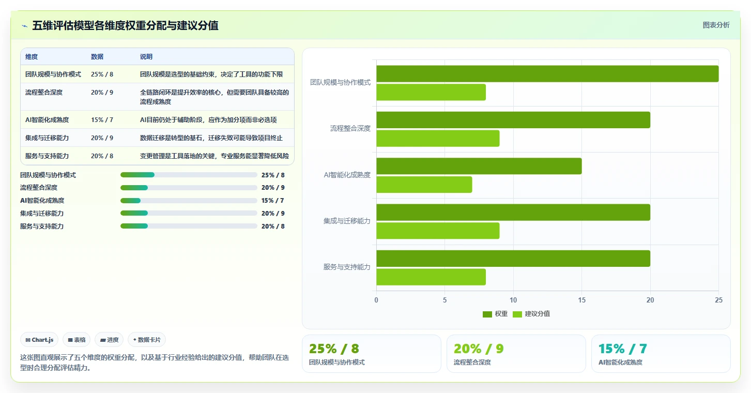The image size is (751, 393).
Task: Click the 15% / 7 value in the table
Action: [x=102, y=120]
